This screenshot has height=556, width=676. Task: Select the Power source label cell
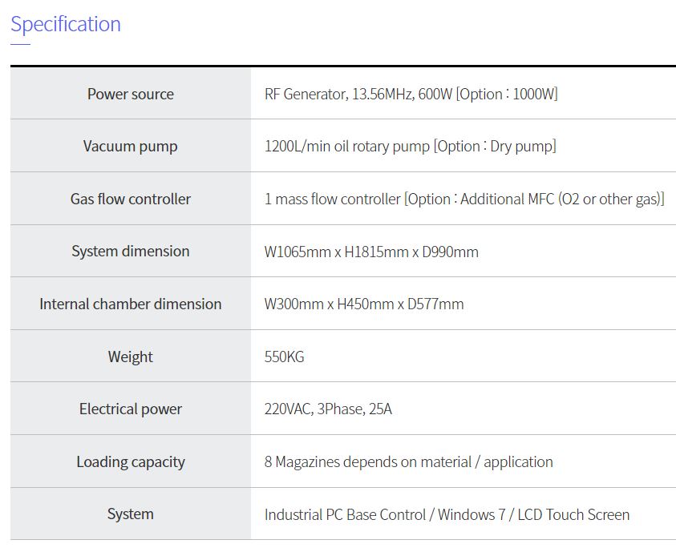(x=130, y=94)
